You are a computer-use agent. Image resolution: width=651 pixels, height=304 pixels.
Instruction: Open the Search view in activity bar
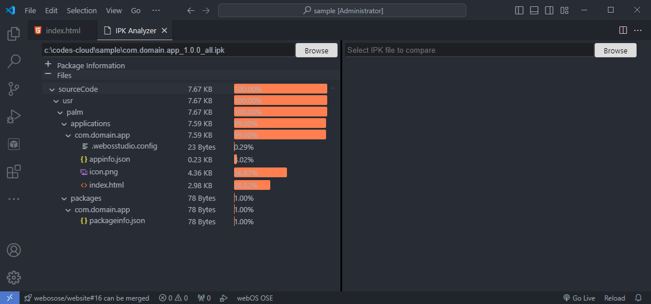[x=14, y=61]
